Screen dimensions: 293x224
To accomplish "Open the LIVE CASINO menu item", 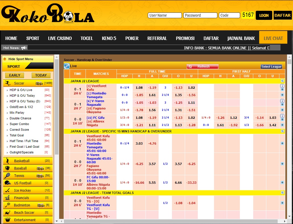I will point(60,38).
